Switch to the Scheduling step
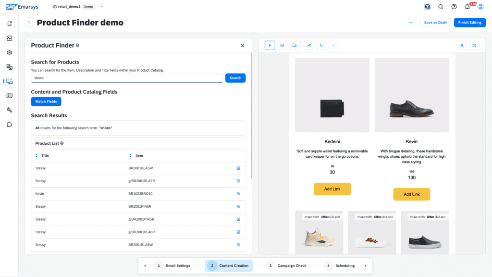 click(x=341, y=265)
